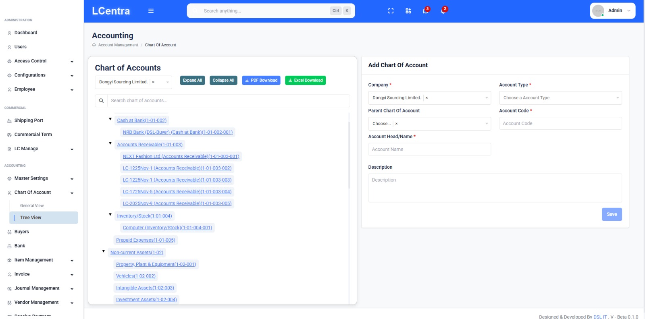
Task: Click the Excel Download button
Action: (x=305, y=81)
